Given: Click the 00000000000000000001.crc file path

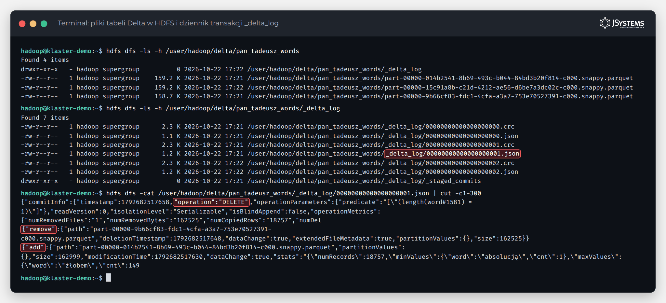Looking at the screenshot, I should click(x=381, y=145).
